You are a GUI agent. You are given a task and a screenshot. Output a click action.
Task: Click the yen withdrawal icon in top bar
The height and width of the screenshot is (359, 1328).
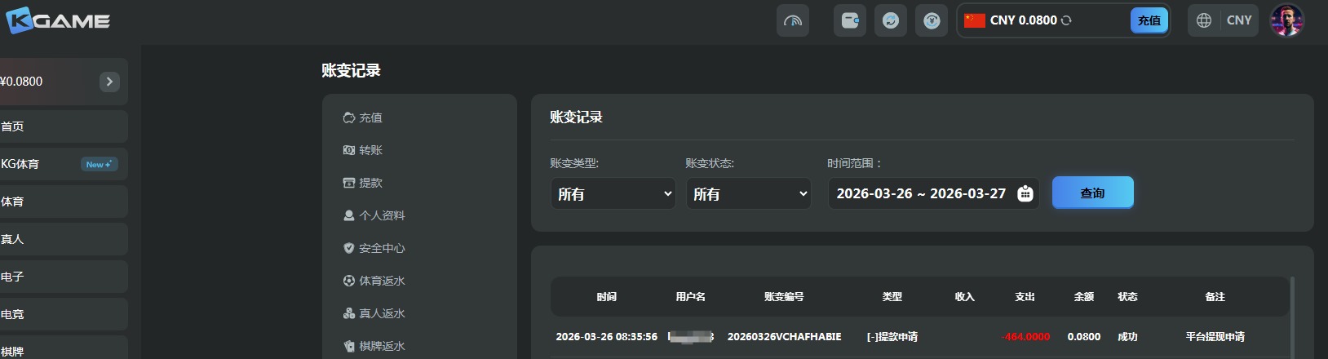coord(932,20)
